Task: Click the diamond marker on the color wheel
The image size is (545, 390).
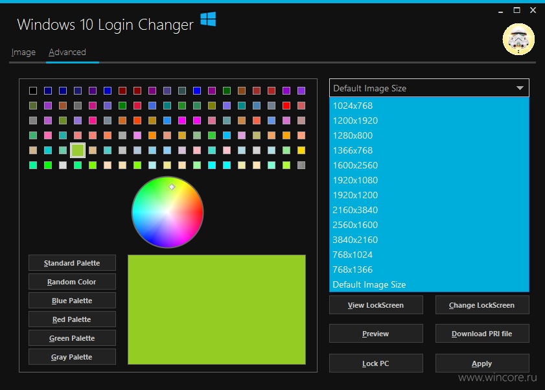Action: click(x=172, y=187)
